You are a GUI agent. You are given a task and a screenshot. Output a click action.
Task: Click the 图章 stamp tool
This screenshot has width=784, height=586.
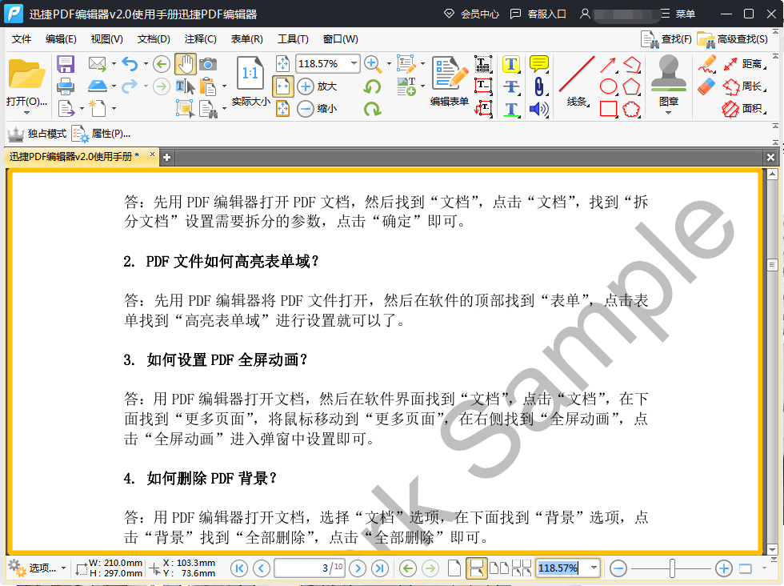click(x=669, y=81)
